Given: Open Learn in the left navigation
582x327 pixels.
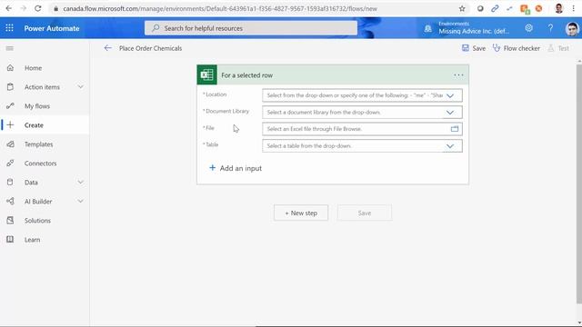Looking at the screenshot, I should 45,240.
